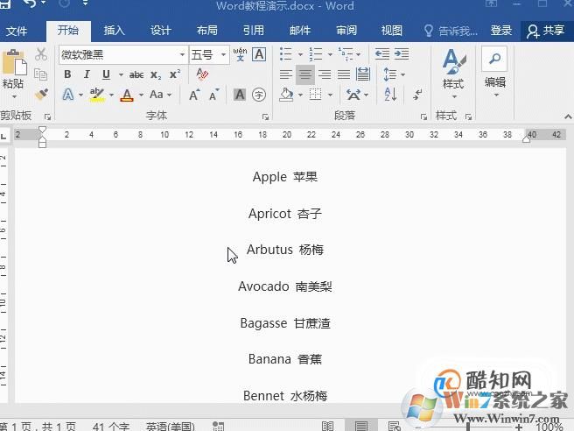Click the 英语(美国) language indicator
The height and width of the screenshot is (431, 574).
[x=170, y=427]
